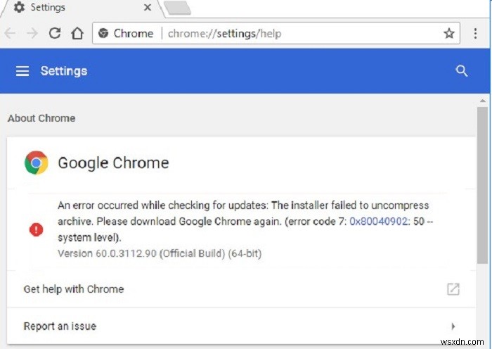
Task: Open the Settings hamburger menu
Action: point(22,71)
